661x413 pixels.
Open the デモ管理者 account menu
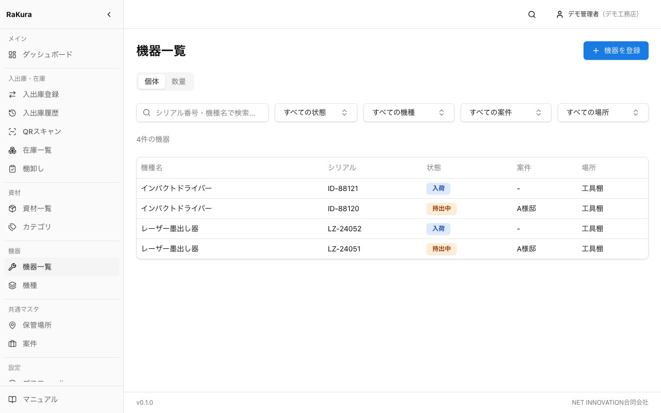598,14
